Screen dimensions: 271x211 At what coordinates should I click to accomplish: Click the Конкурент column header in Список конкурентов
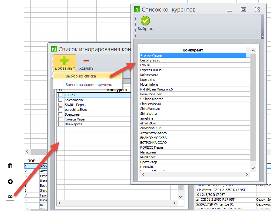[193, 50]
